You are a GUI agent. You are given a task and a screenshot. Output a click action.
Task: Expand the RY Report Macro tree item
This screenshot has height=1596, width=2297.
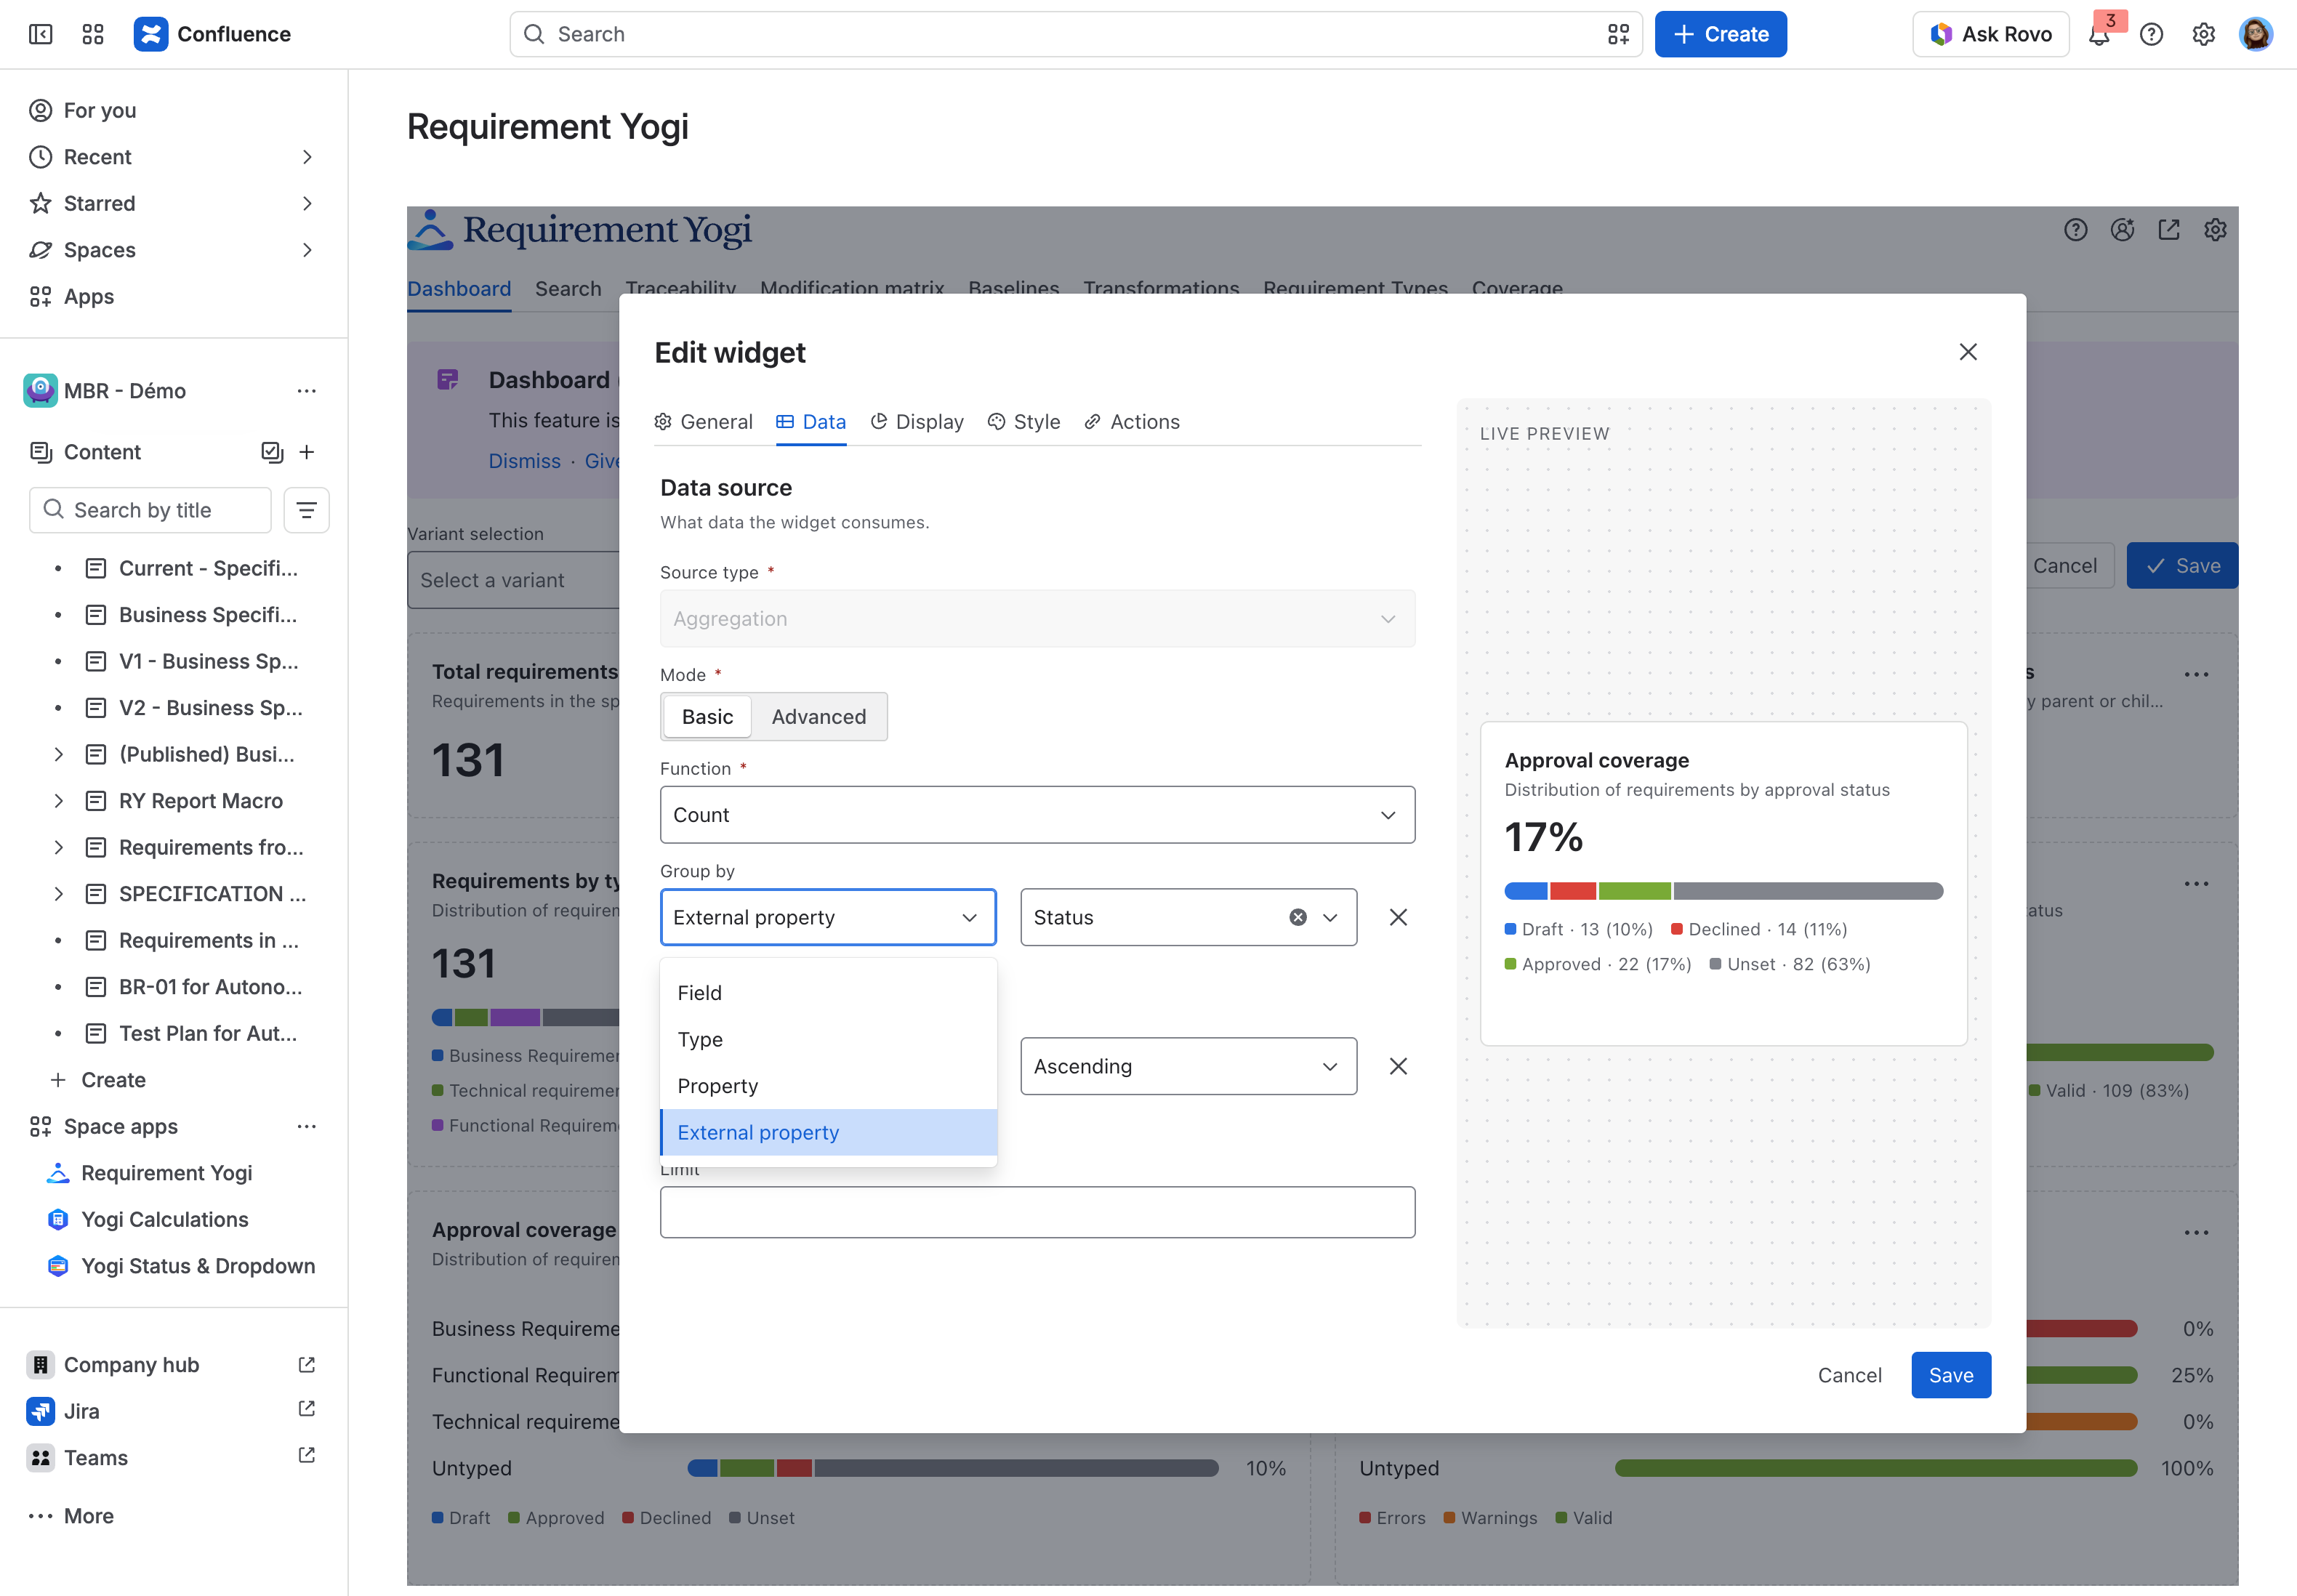coord(58,801)
